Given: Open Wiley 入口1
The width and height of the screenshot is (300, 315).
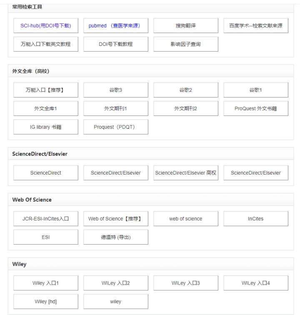Looking at the screenshot, I should (46, 283).
